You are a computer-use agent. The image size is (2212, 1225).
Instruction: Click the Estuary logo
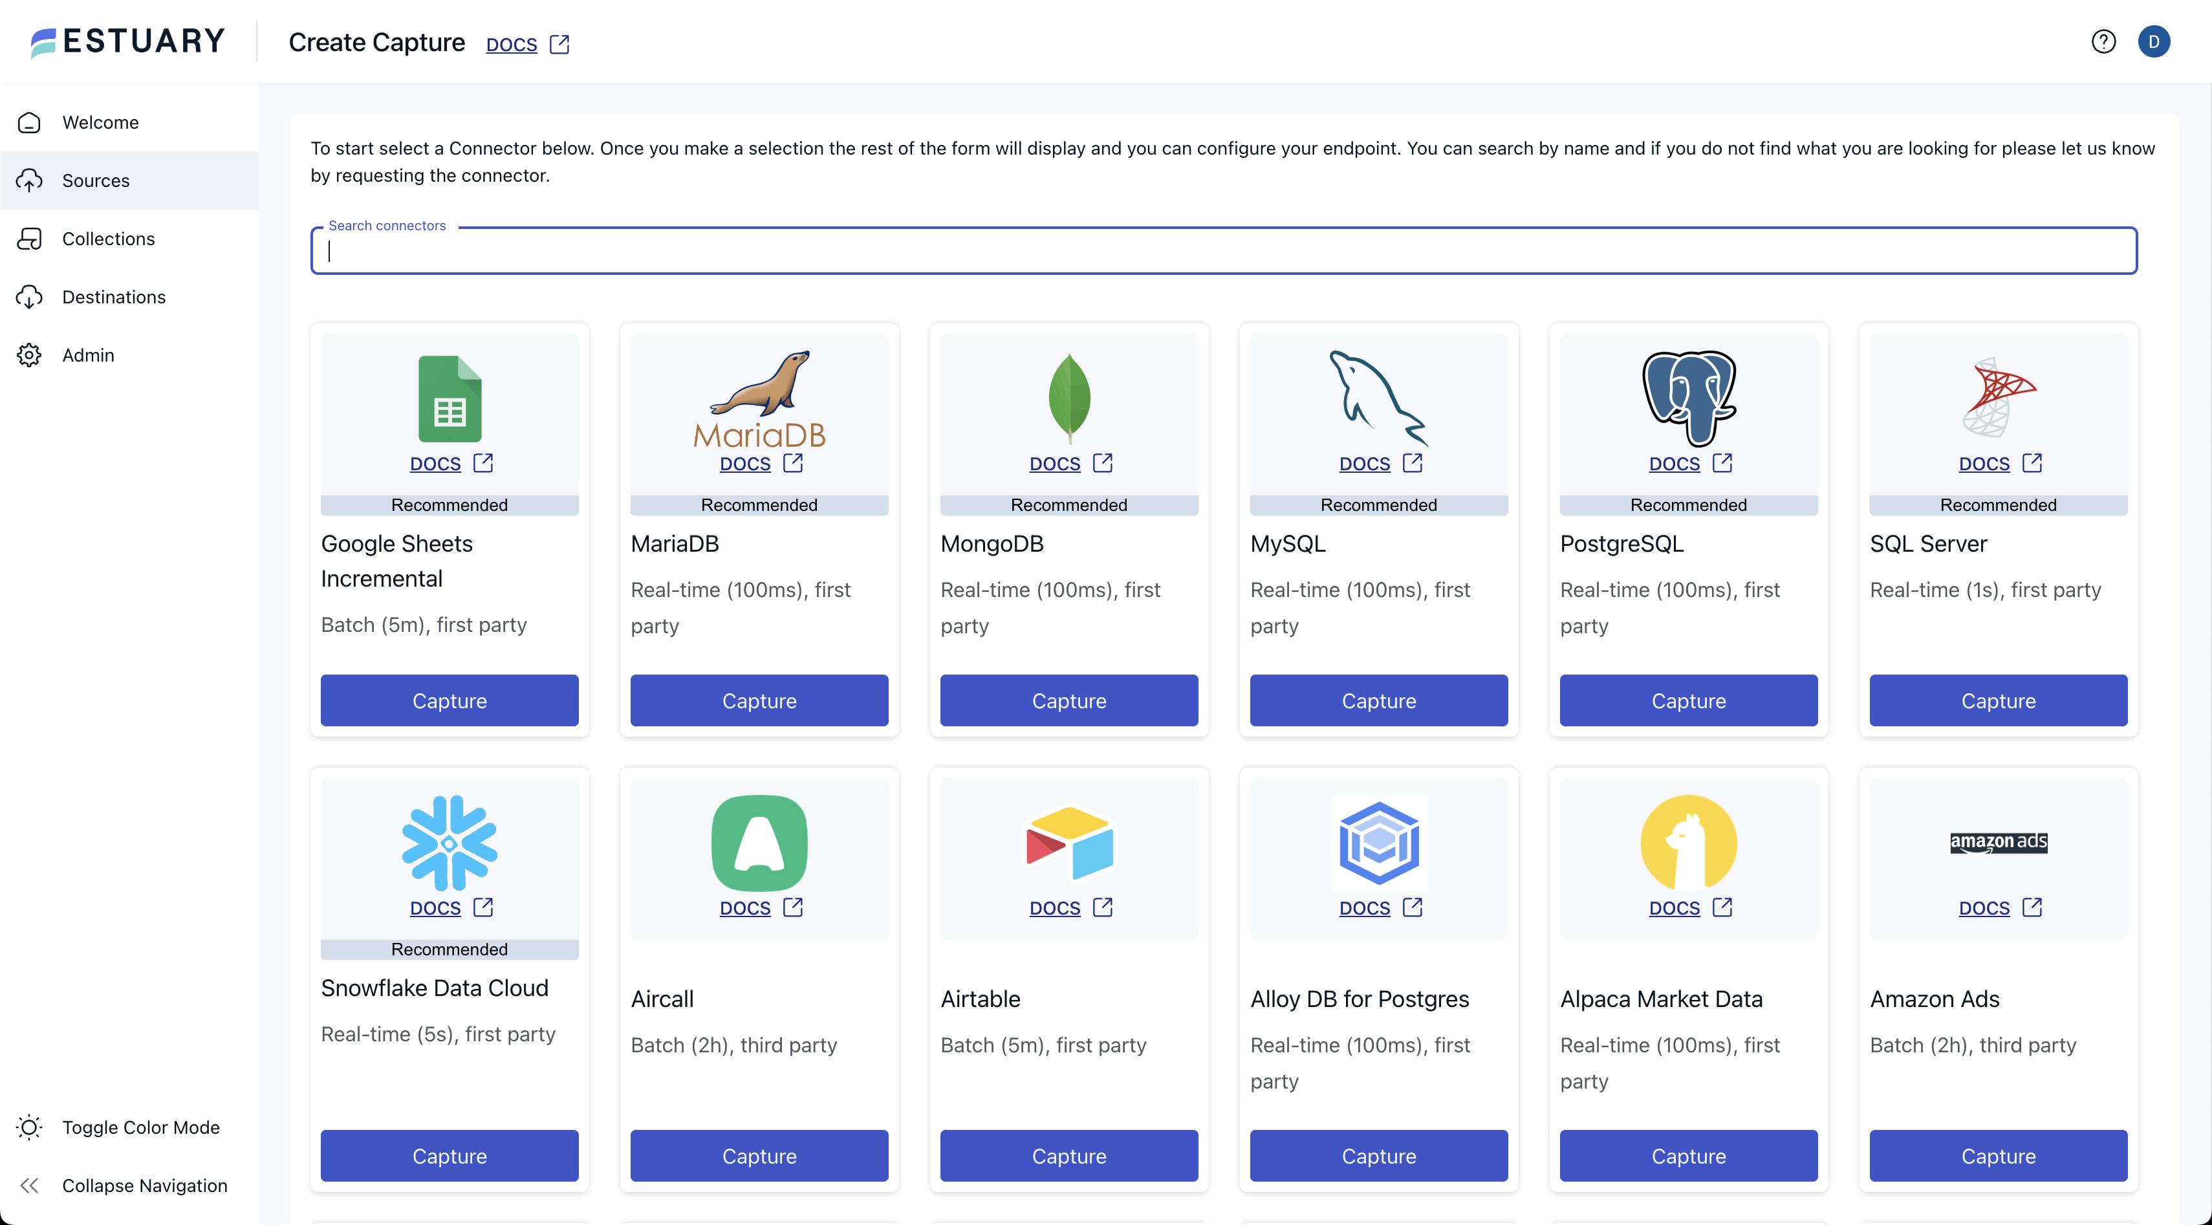pyautogui.click(x=128, y=41)
